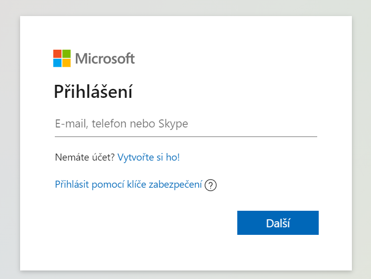This screenshot has width=371, height=279.
Task: Click the word Skype in the placeholder
Action: 173,124
